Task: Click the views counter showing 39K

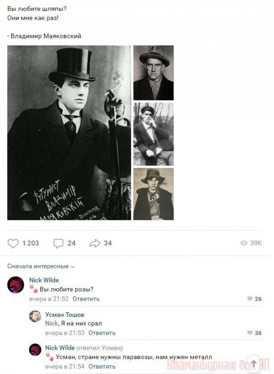Action: tap(251, 243)
